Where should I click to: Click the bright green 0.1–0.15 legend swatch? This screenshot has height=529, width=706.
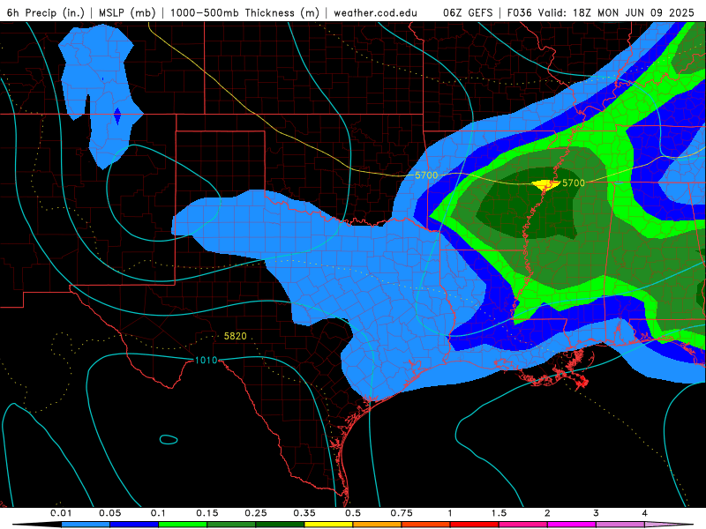point(183,525)
